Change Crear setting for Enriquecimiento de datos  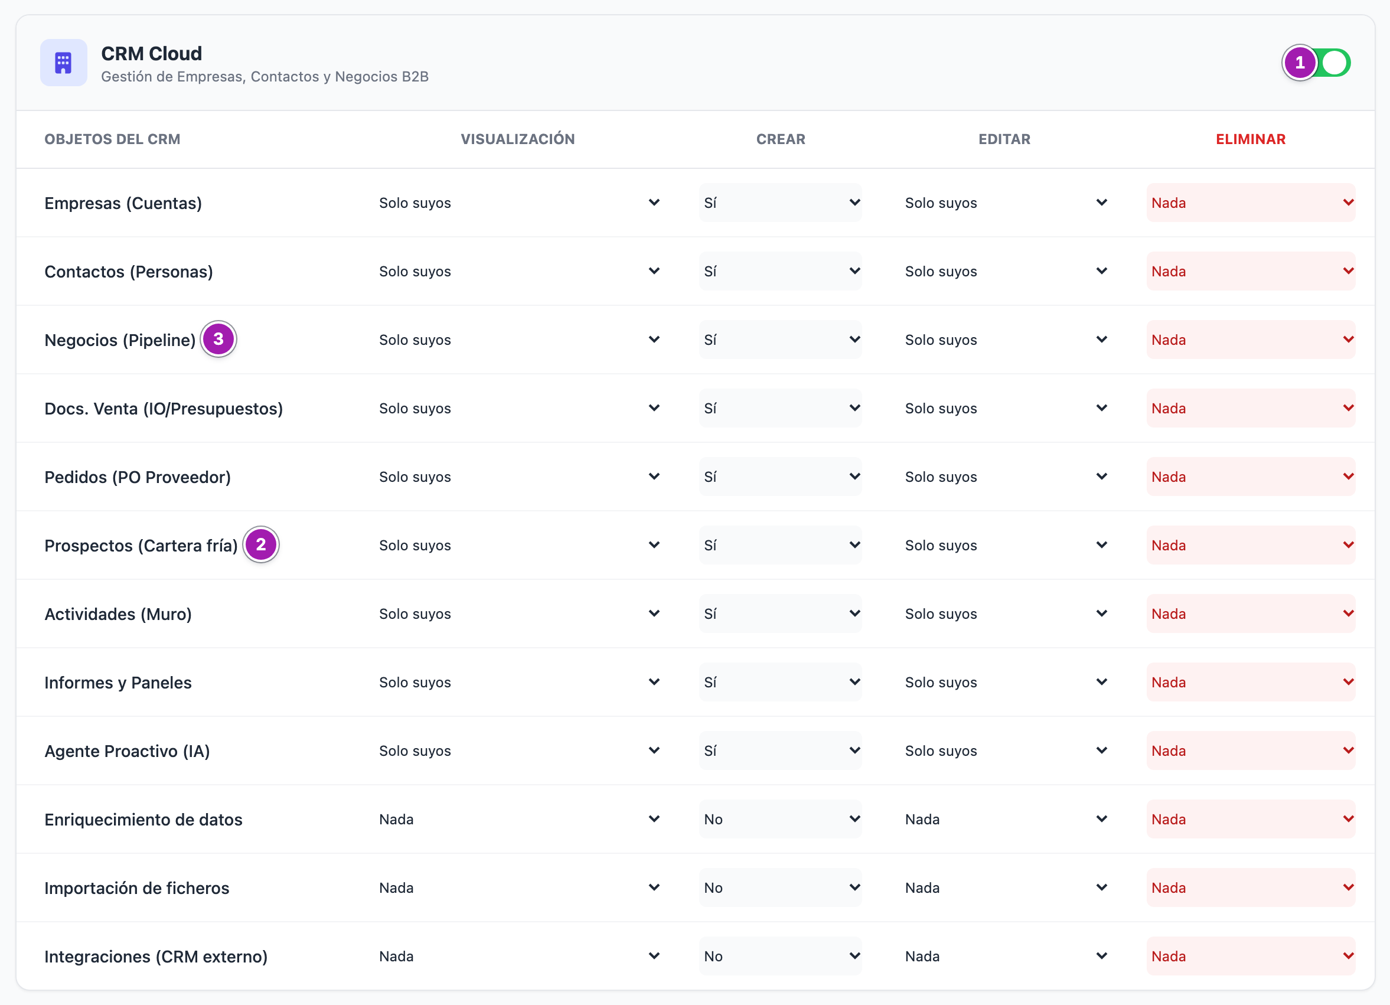point(780,820)
